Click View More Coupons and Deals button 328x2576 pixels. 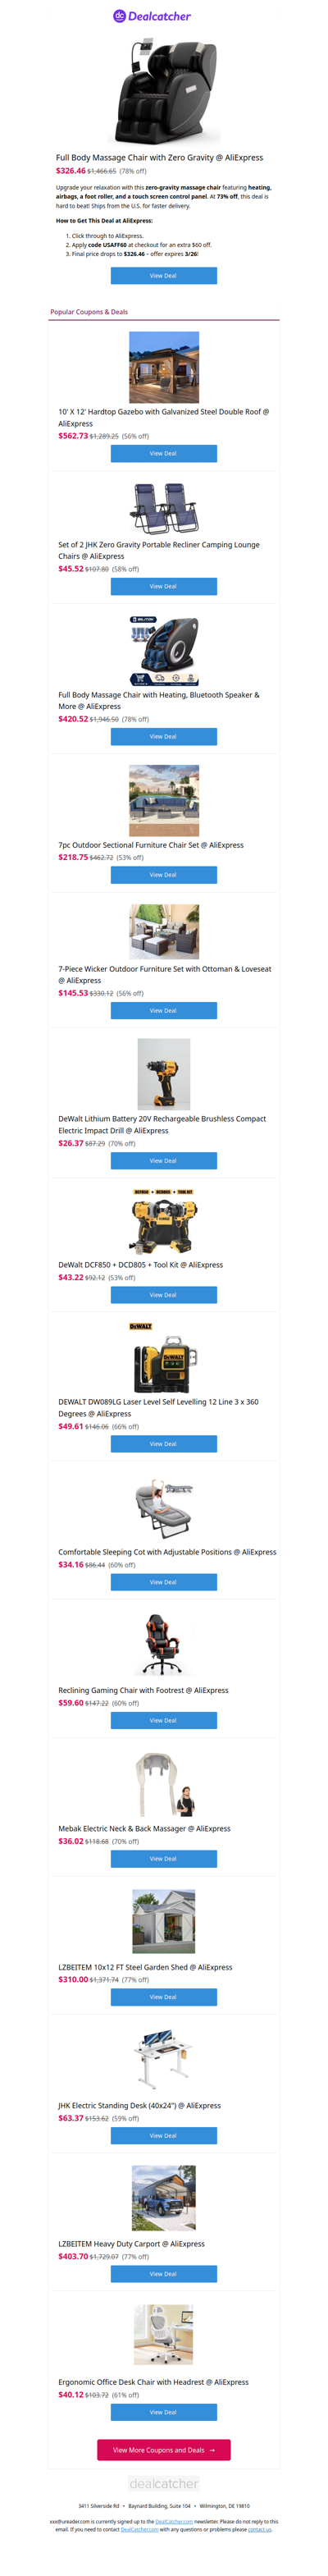164,2450
